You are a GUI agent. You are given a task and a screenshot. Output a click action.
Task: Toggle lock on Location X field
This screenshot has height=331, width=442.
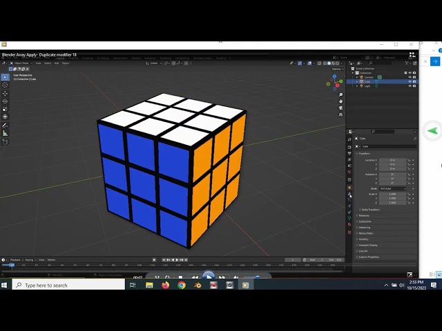click(x=409, y=160)
